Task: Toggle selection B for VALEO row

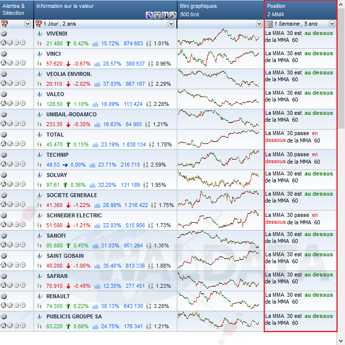Action: click(x=10, y=103)
